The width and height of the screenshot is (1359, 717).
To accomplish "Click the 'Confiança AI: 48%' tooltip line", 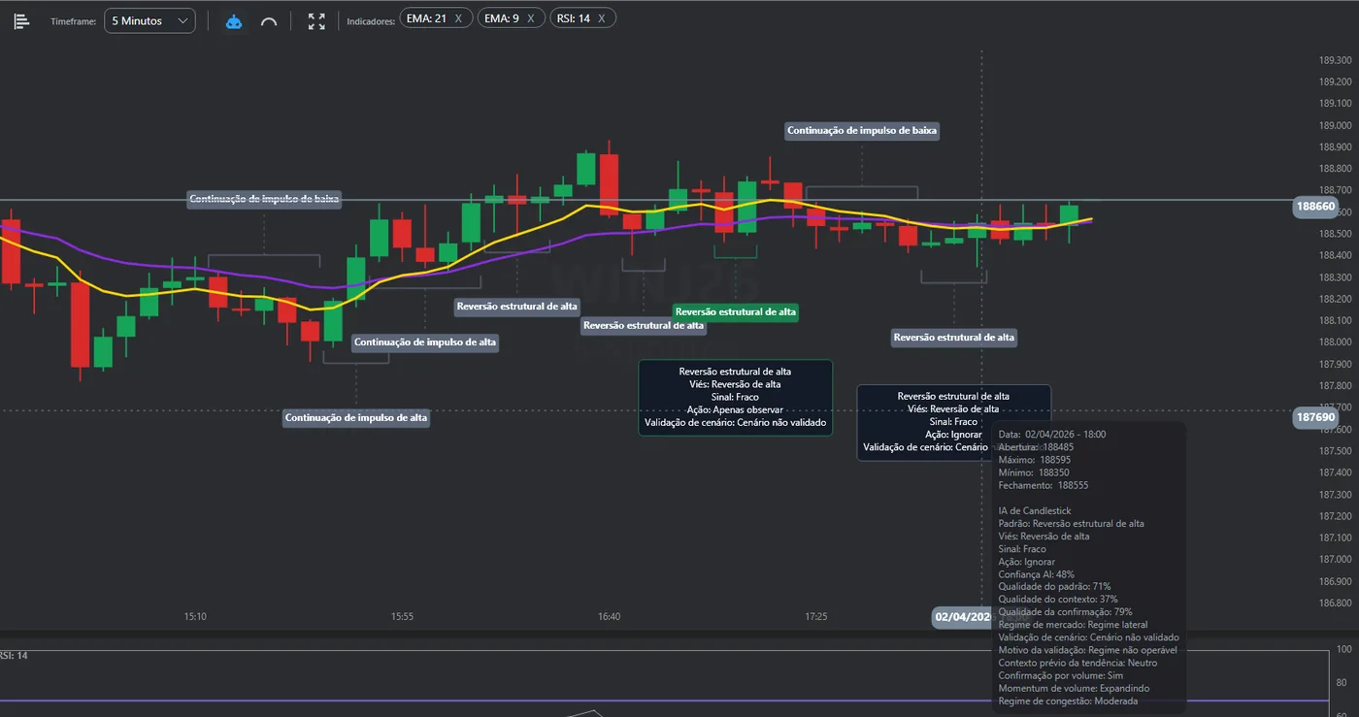I will 1037,574.
